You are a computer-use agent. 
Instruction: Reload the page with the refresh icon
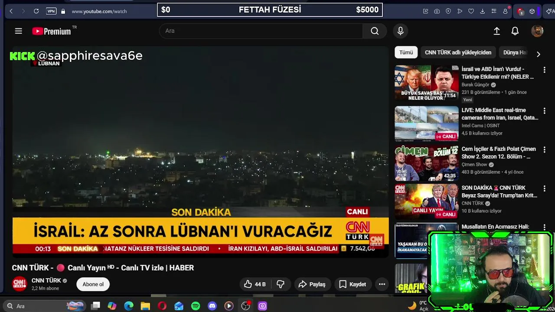(36, 11)
